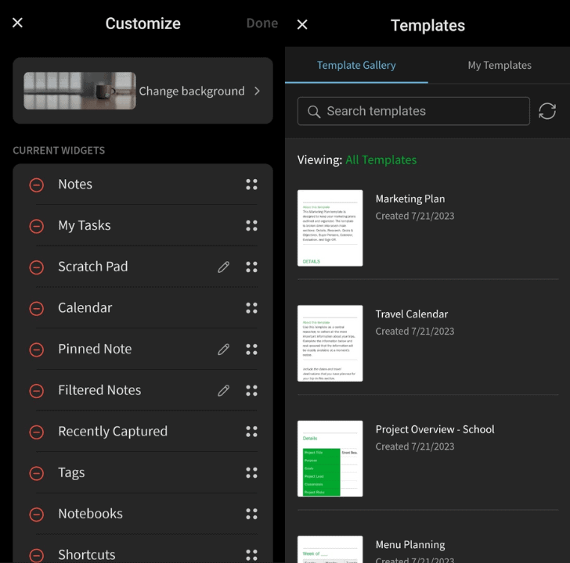This screenshot has height=563, width=570.
Task: Open the coffee mug background thumbnail
Action: (x=80, y=91)
